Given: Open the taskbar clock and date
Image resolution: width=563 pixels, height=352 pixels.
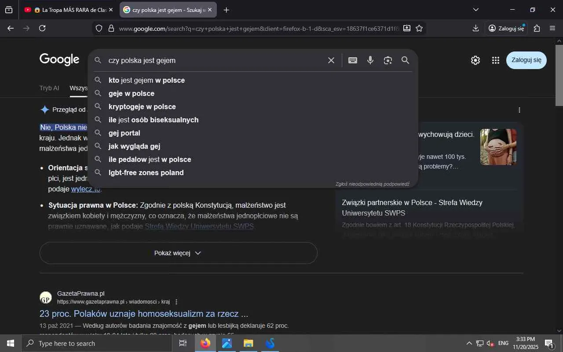Looking at the screenshot, I should [x=526, y=343].
